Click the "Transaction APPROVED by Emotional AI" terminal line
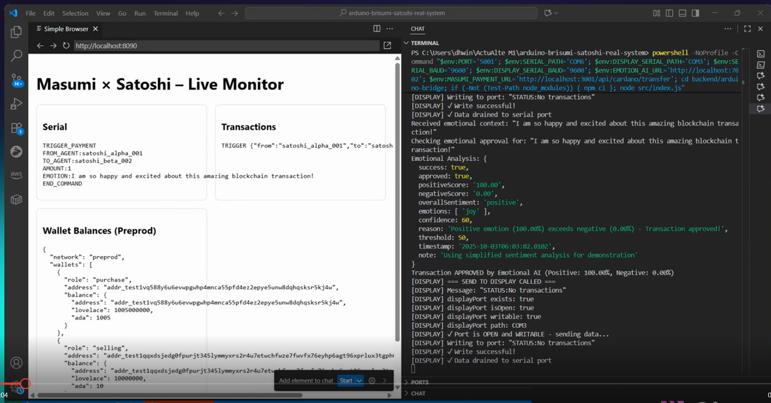 [542, 273]
